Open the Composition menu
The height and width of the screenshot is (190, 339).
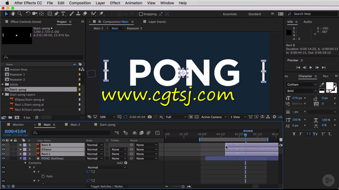point(80,3)
